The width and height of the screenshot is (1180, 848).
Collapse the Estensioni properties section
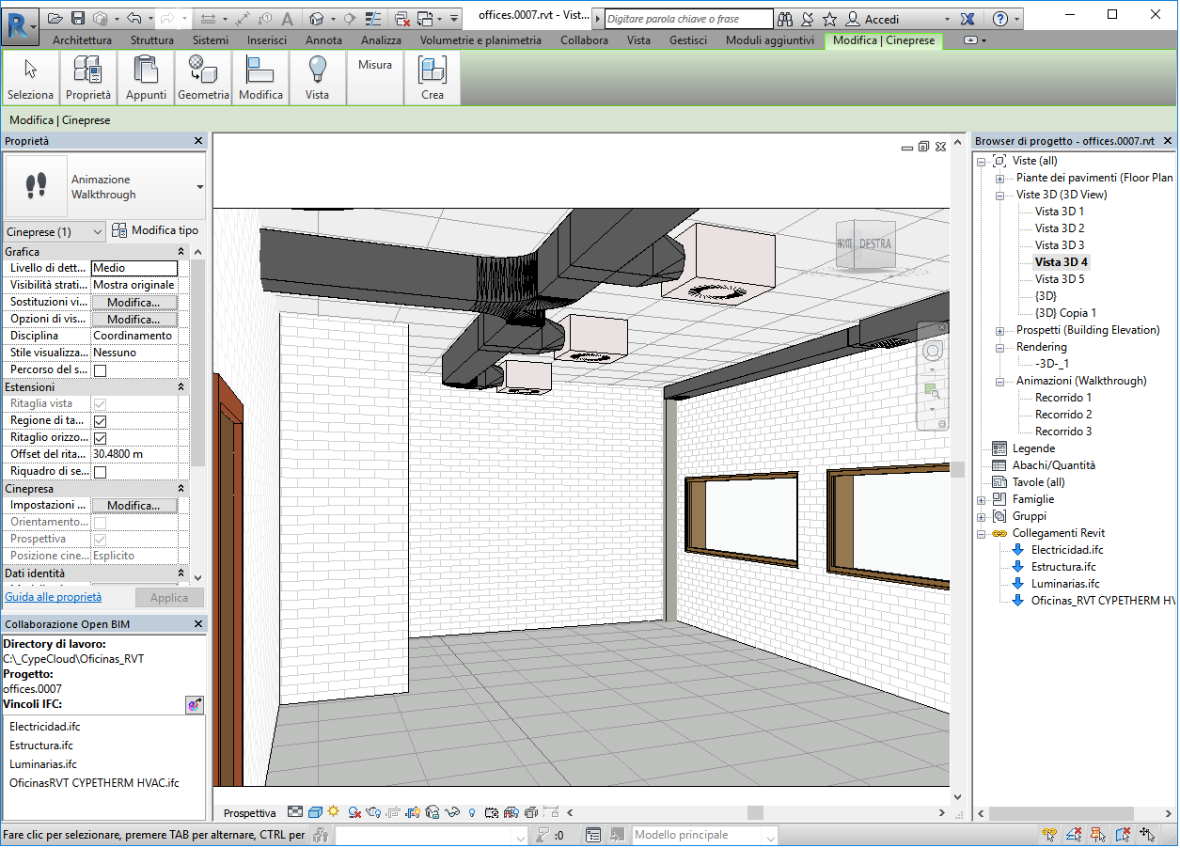(x=181, y=387)
